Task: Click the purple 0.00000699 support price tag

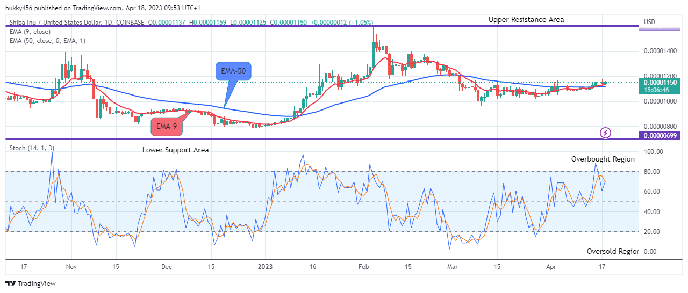Action: coord(661,135)
